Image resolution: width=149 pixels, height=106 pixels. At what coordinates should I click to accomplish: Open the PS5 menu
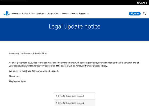[24, 14]
